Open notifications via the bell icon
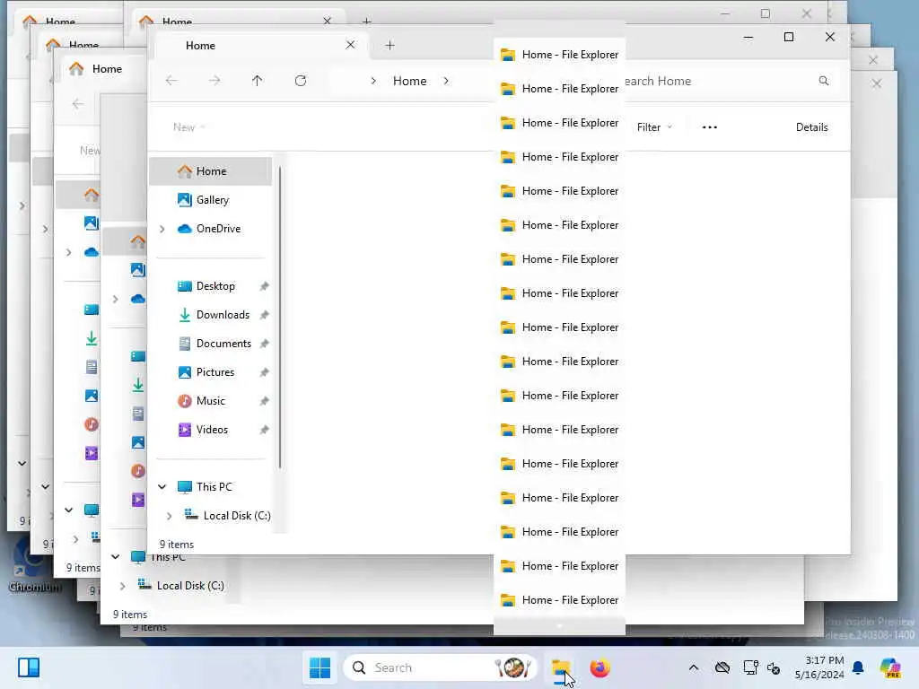919x689 pixels. (858, 667)
